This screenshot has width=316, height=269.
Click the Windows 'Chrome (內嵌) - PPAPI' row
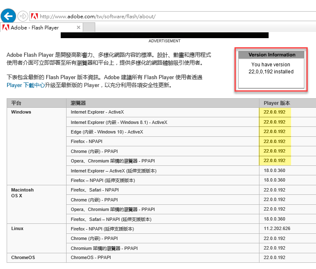point(163,151)
